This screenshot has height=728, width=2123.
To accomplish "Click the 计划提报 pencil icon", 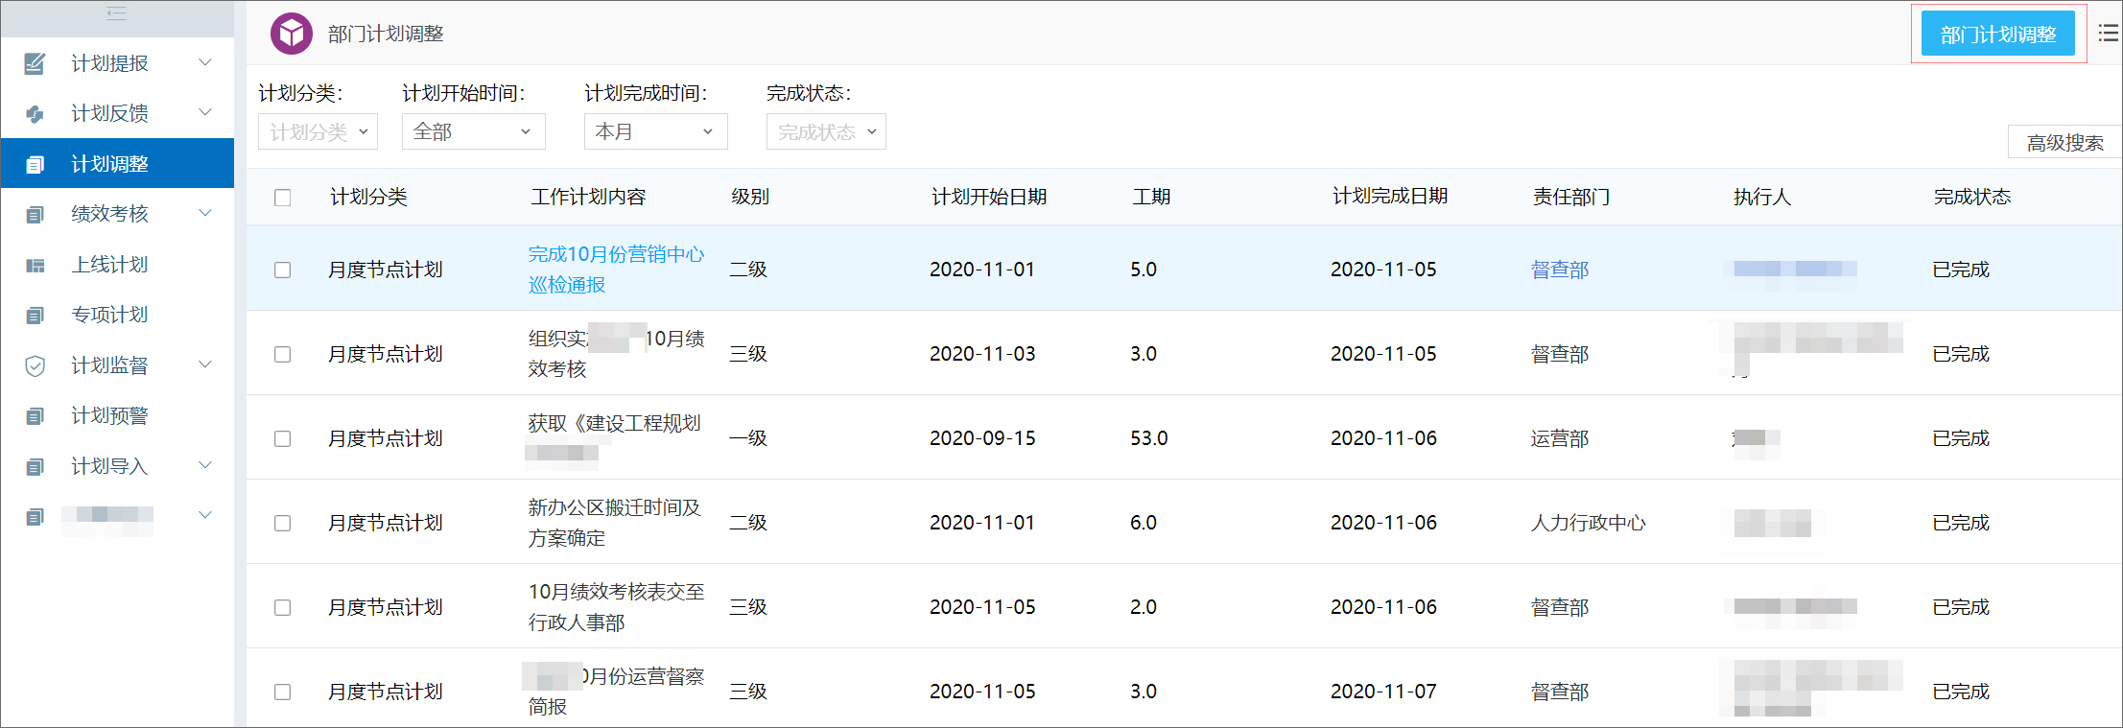I will coord(35,63).
